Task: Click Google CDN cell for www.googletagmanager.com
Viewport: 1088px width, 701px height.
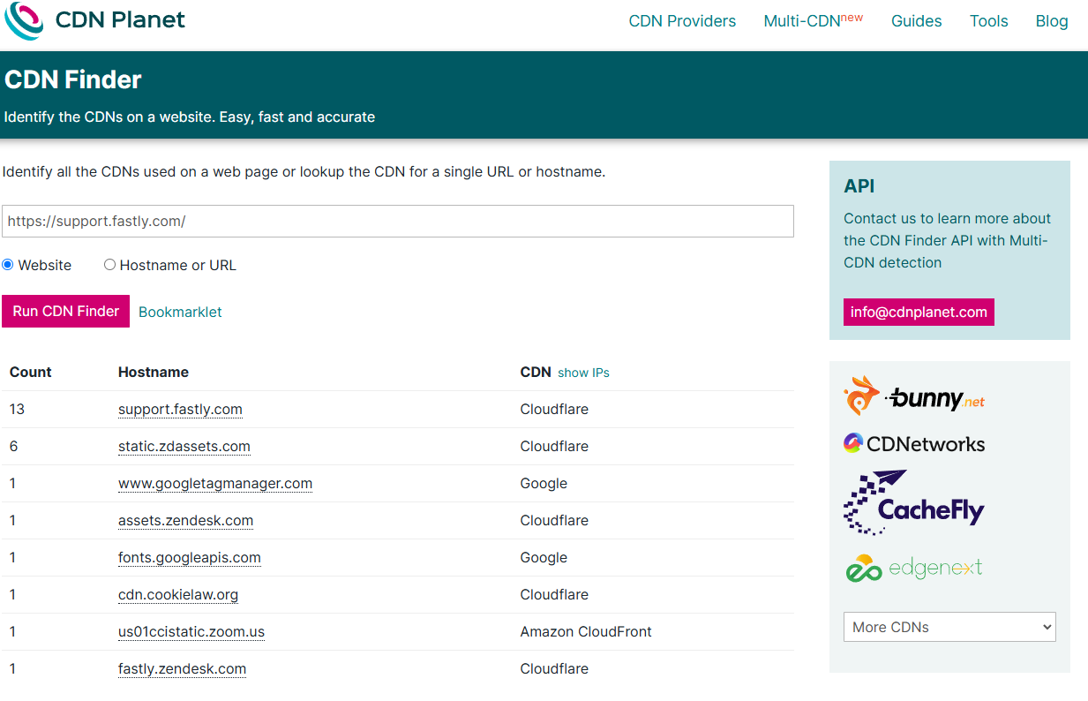Action: pos(544,484)
